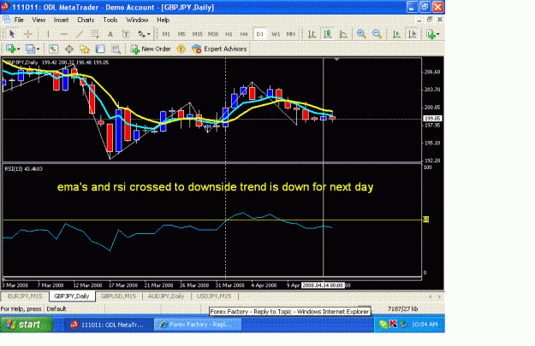
Task: Choose the horizontal line drawing tool
Action: click(64, 33)
